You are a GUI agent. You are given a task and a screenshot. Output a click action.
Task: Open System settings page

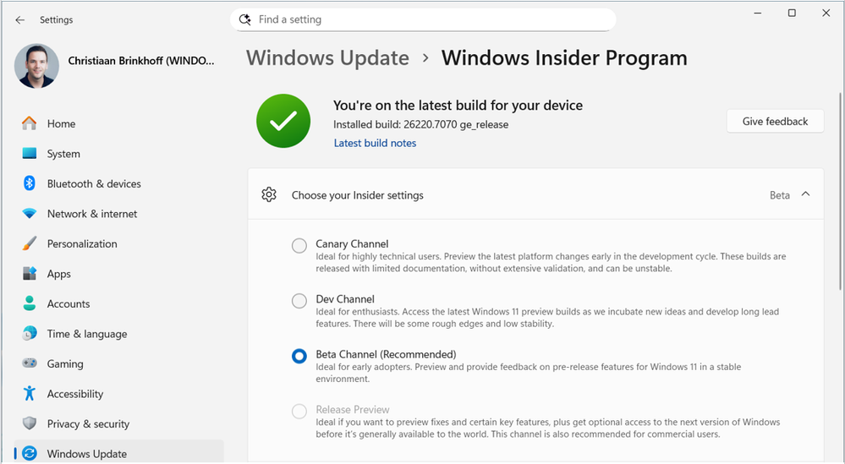[x=118, y=154]
